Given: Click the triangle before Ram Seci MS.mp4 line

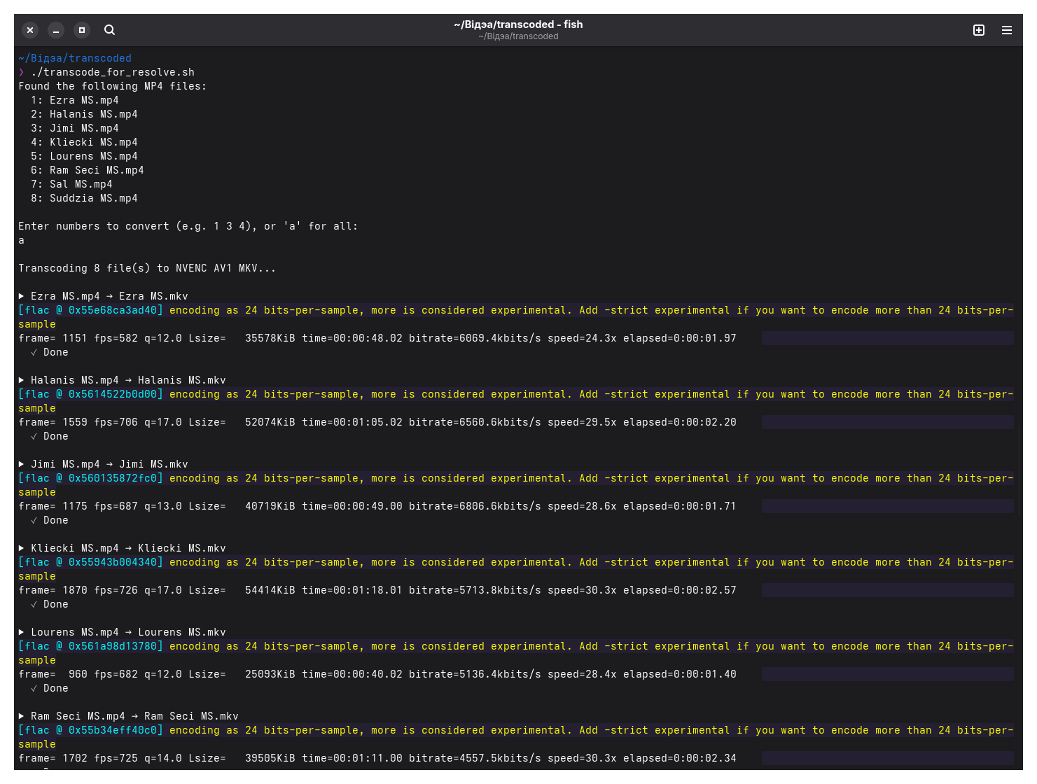Looking at the screenshot, I should tap(22, 716).
